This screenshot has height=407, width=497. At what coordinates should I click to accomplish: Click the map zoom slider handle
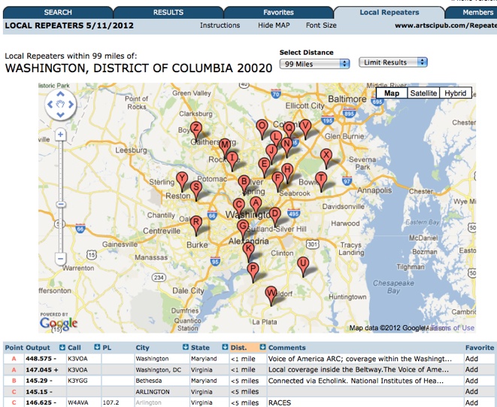(x=61, y=205)
